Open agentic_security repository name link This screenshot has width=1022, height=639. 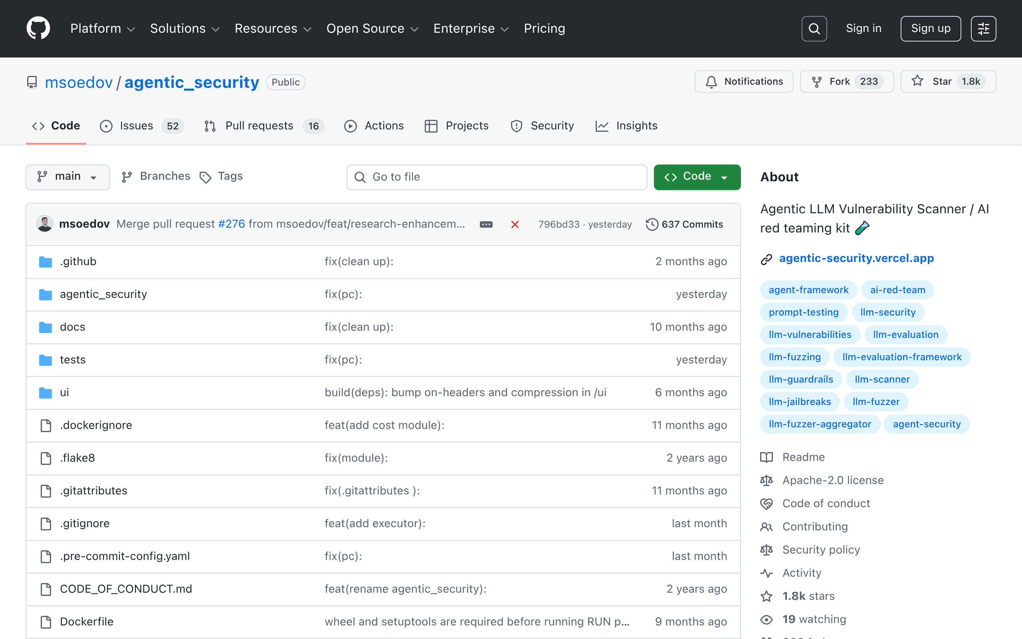pyautogui.click(x=192, y=82)
